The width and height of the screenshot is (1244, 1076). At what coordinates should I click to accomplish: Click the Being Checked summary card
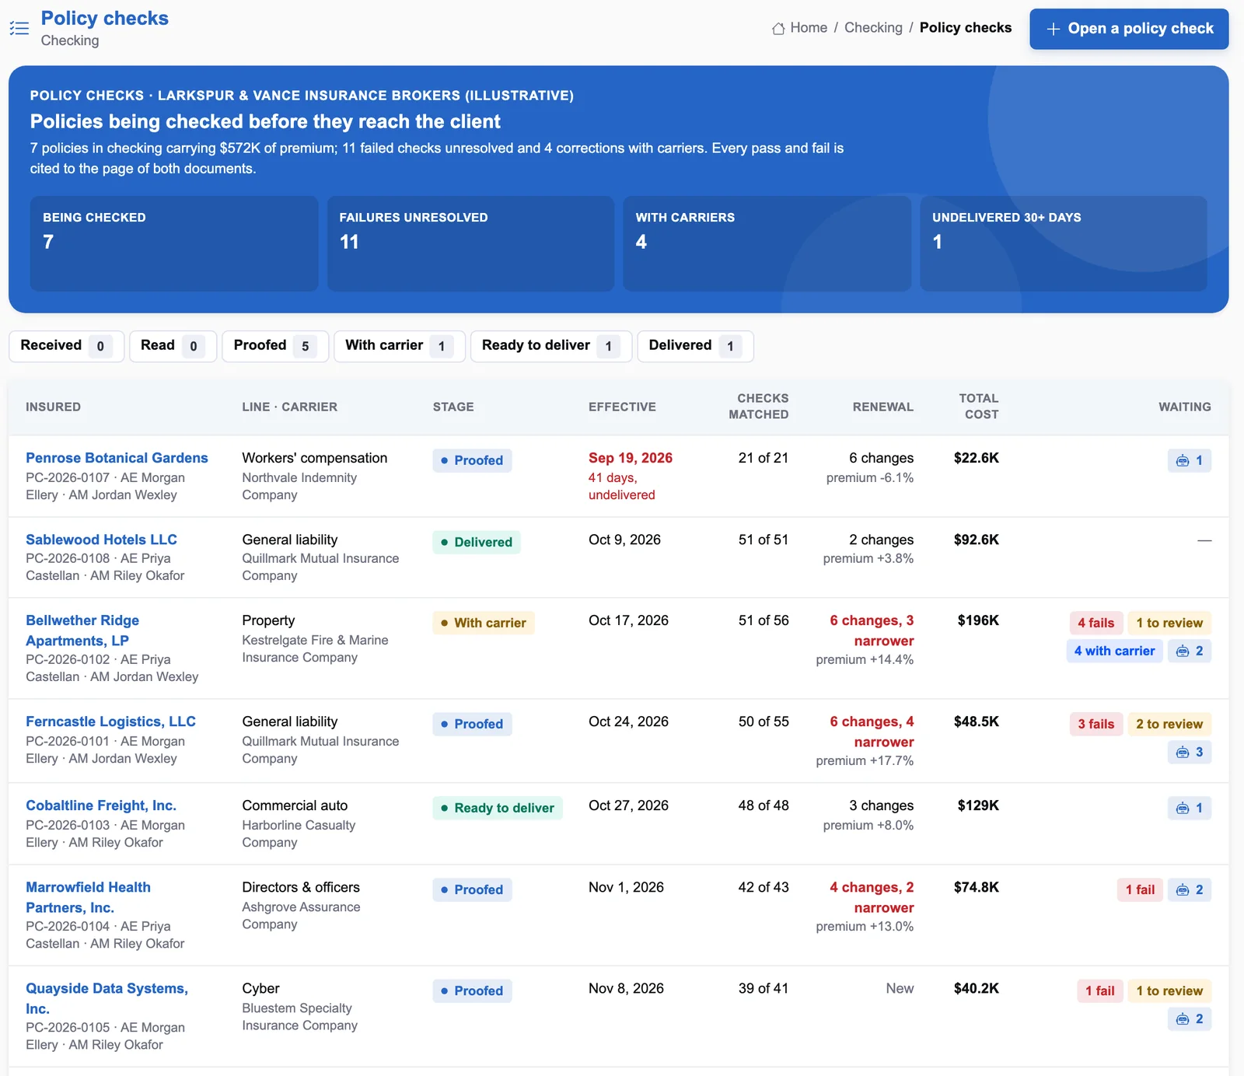(x=174, y=243)
